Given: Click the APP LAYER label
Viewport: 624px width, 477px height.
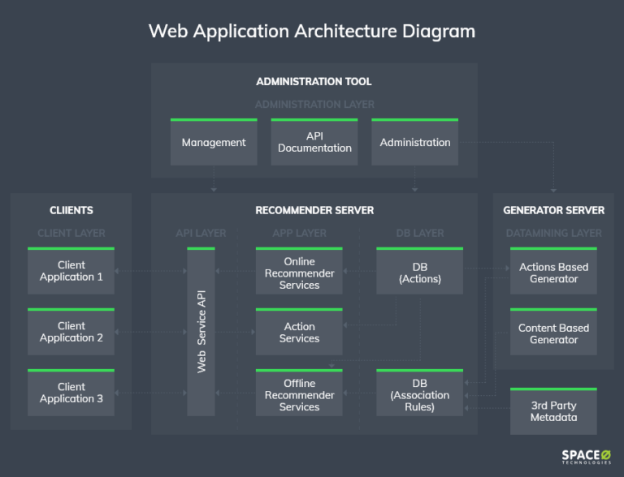Looking at the screenshot, I should [x=299, y=233].
